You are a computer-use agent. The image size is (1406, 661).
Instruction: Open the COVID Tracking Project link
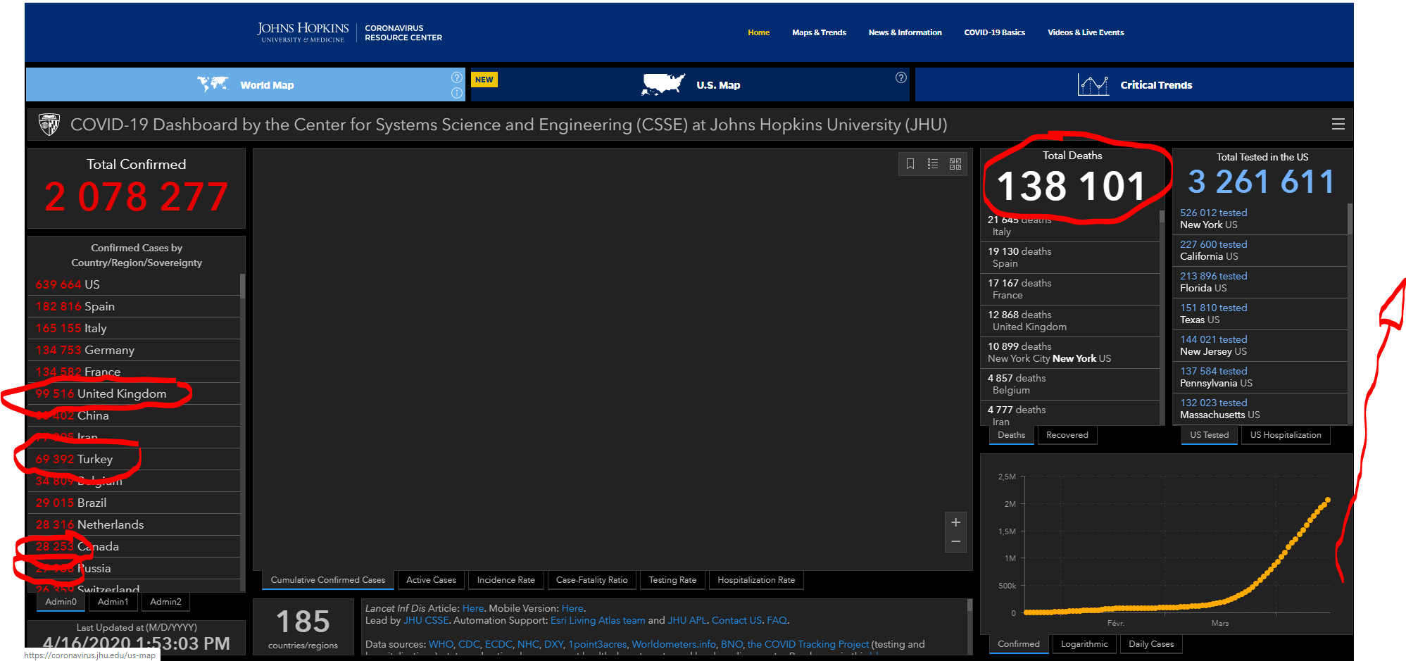pos(808,644)
